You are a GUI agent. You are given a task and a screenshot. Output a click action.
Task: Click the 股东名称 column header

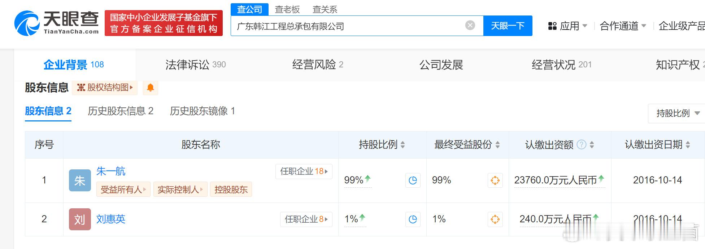(x=201, y=145)
